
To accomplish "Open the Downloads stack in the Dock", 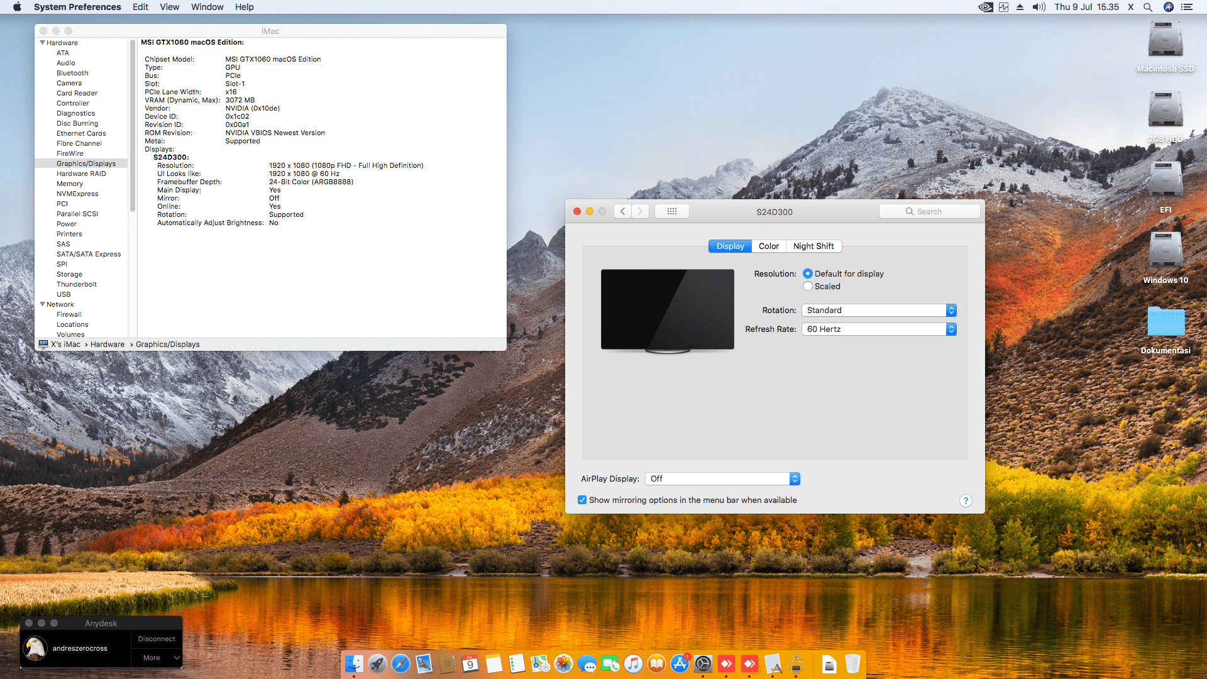I will 829,663.
